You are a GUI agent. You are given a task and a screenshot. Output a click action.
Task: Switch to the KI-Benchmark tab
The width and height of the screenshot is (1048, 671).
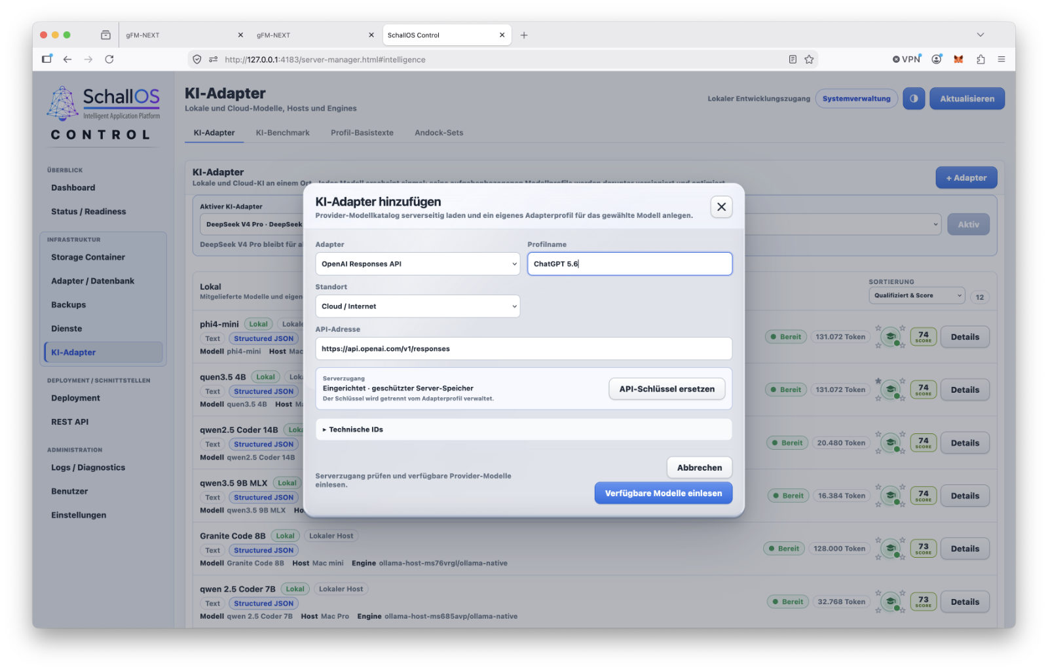(282, 133)
